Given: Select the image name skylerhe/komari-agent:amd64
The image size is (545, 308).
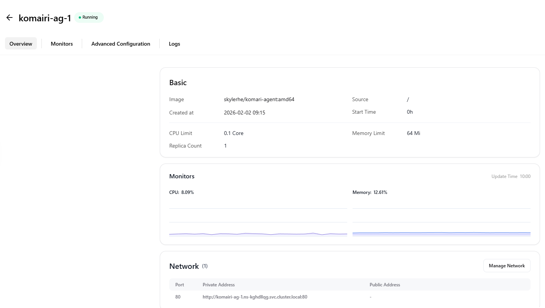Looking at the screenshot, I should (259, 100).
